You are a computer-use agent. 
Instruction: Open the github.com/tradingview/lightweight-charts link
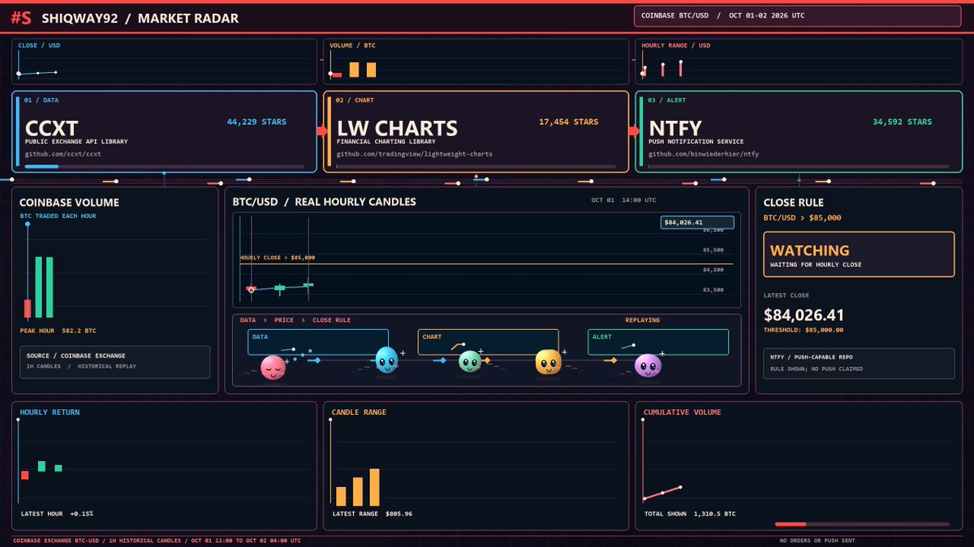(x=415, y=153)
